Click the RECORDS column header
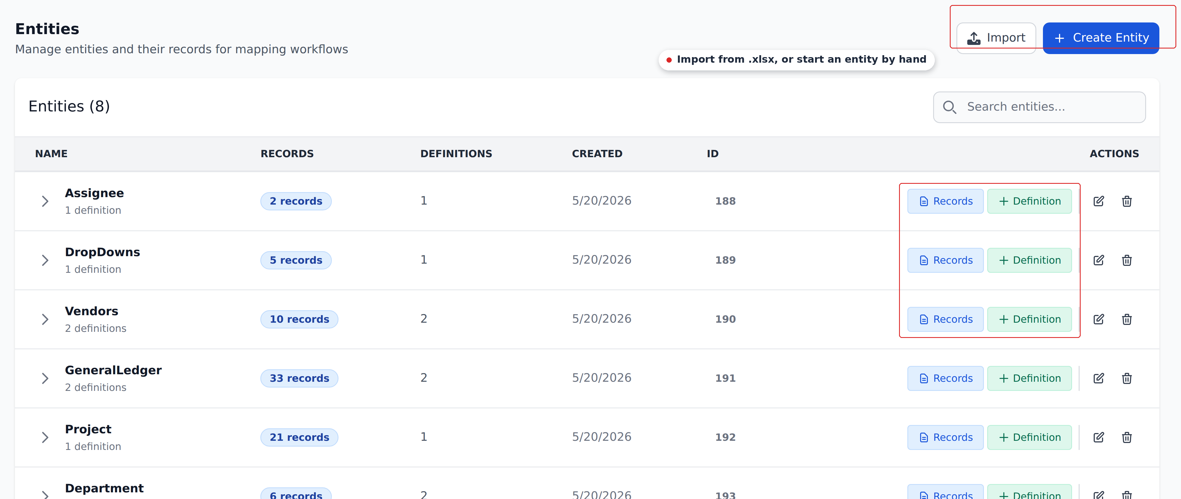Viewport: 1181px width, 499px height. pos(287,154)
